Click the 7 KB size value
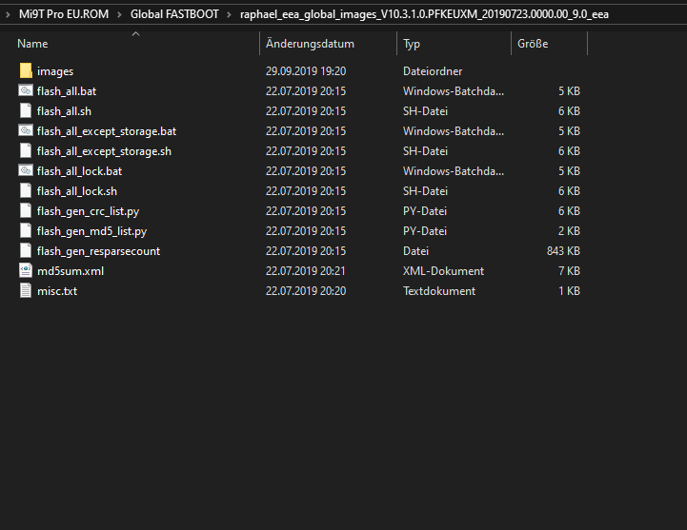687x530 pixels. [x=569, y=271]
